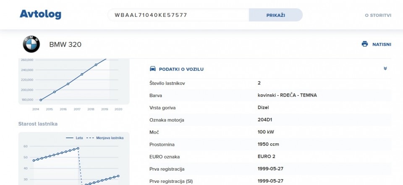
Task: Click the kovinski - RDEČA - TEMNA value
Action: click(287, 95)
